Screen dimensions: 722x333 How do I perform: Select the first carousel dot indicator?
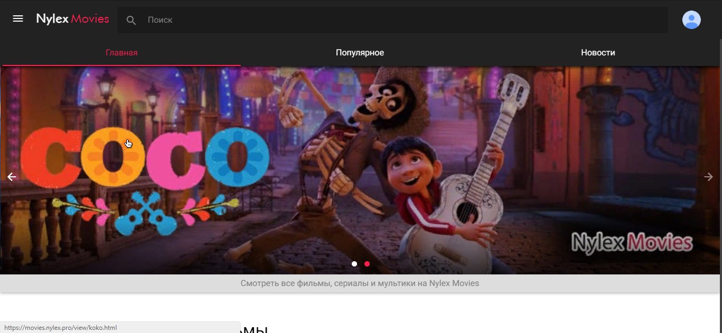(354, 264)
